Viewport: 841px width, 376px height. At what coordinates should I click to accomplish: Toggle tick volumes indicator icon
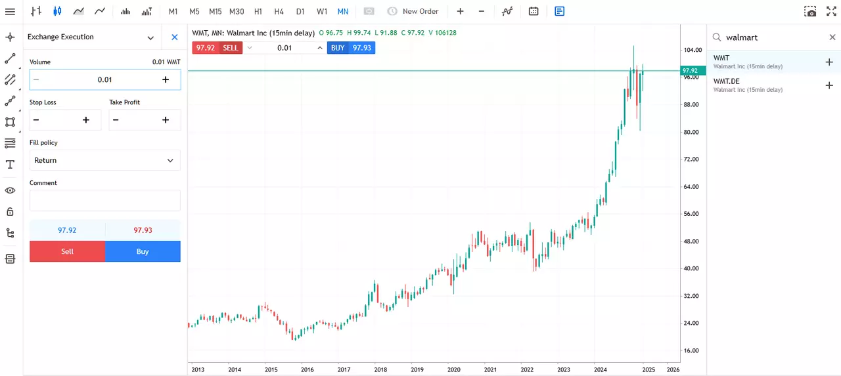(x=125, y=11)
